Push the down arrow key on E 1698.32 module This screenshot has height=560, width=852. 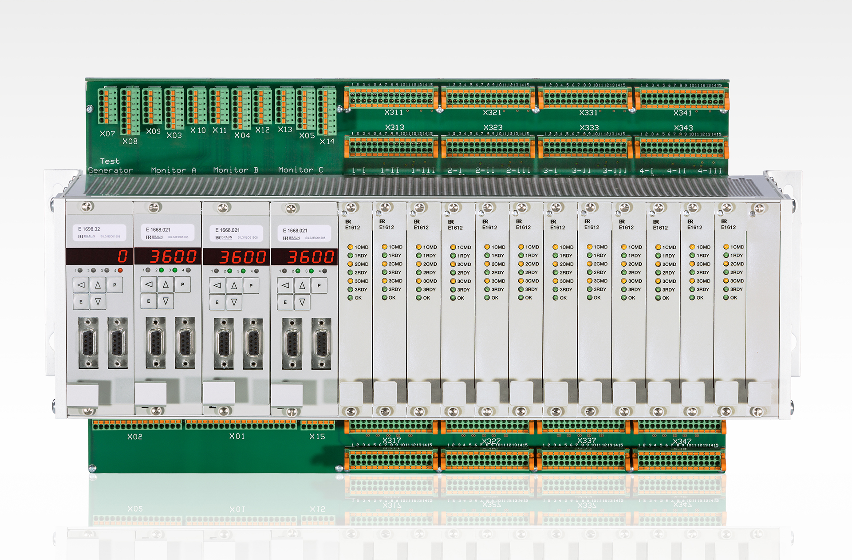coord(98,302)
